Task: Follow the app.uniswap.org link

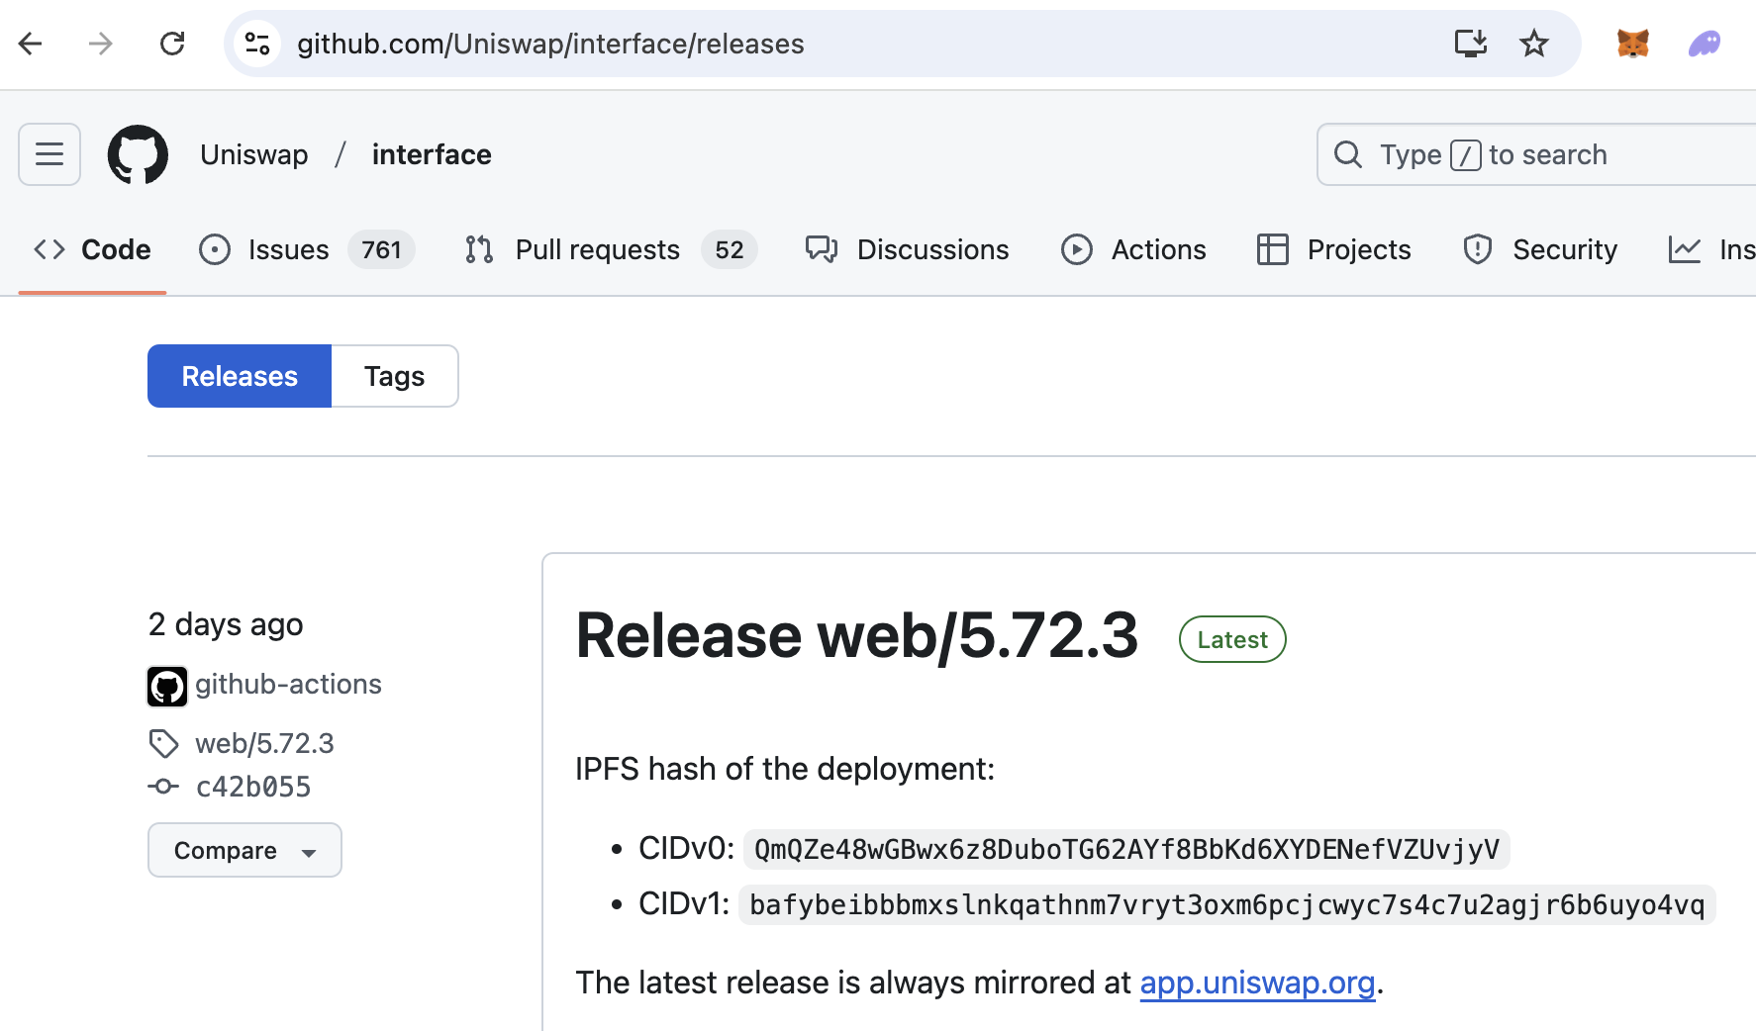Action: pos(1257,983)
